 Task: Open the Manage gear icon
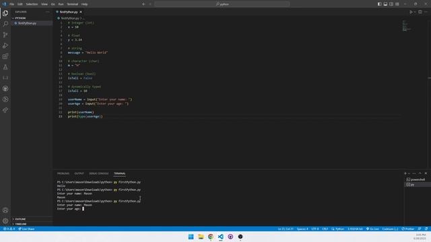pyautogui.click(x=5, y=221)
